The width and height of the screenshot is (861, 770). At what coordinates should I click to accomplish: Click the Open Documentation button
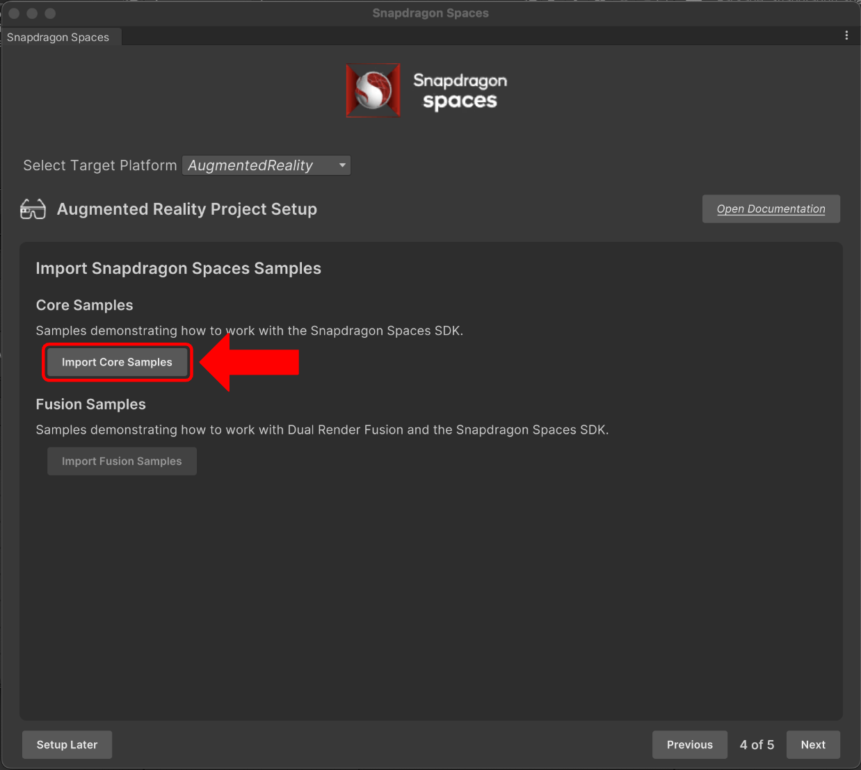771,209
